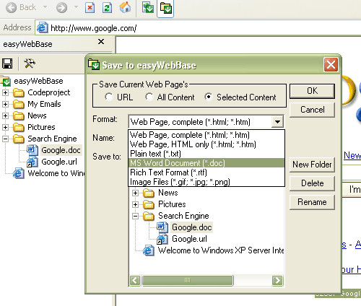Select the URL radio button
The width and height of the screenshot is (361, 306).
tap(109, 97)
